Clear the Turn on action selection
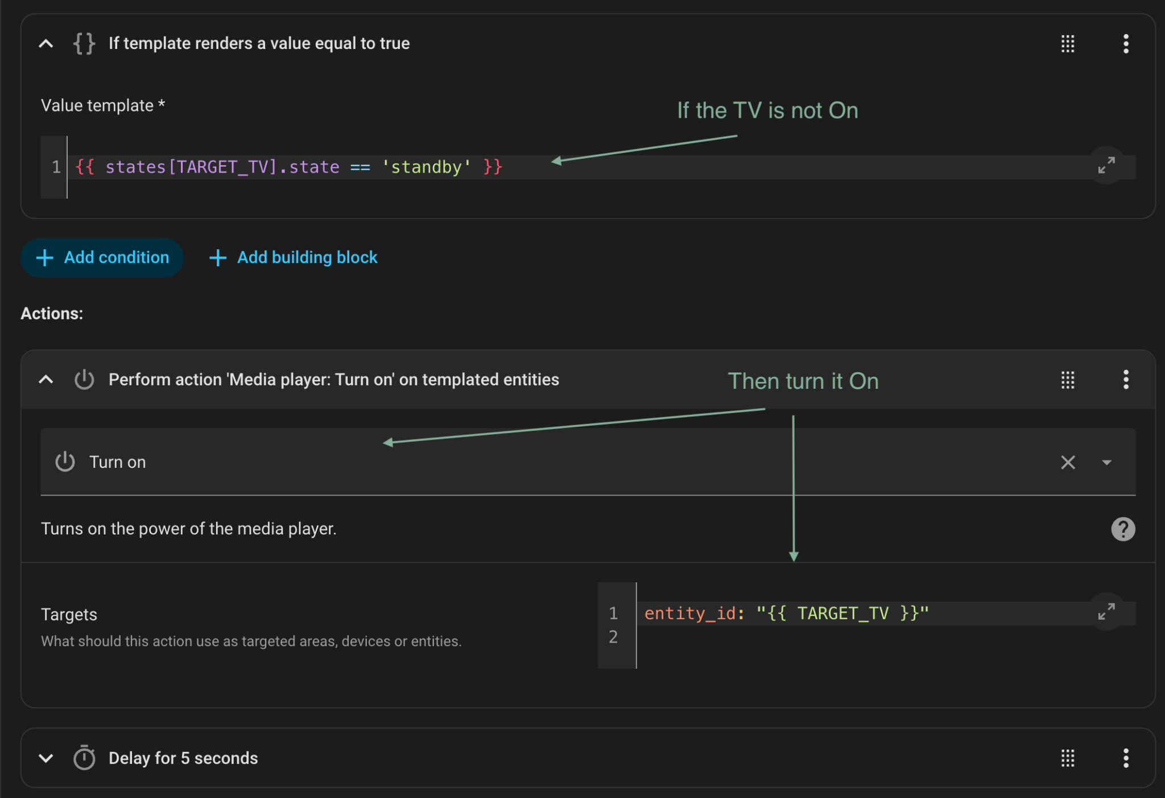The image size is (1165, 798). click(1068, 462)
